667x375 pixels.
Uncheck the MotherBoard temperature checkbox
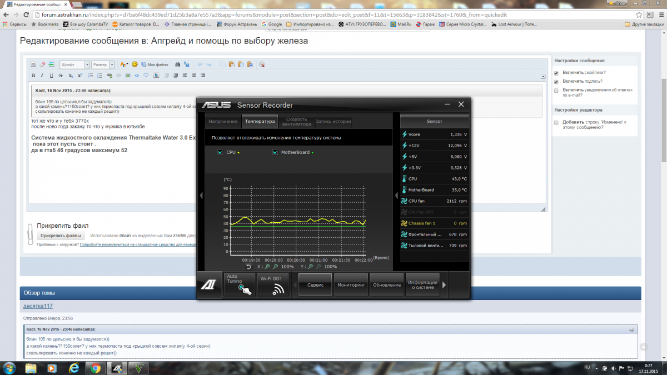(275, 152)
